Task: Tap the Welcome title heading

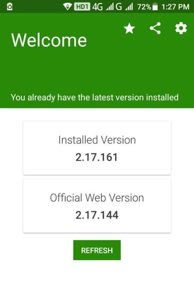Action: tap(49, 40)
